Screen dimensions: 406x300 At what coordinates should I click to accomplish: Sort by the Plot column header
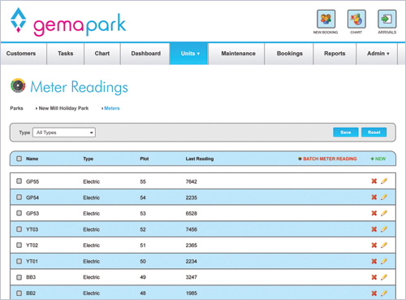tap(145, 159)
